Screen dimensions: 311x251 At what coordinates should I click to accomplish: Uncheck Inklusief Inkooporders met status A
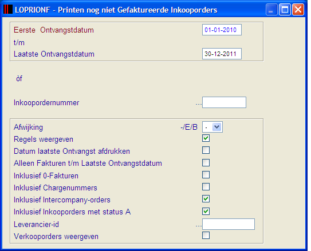coord(206,211)
